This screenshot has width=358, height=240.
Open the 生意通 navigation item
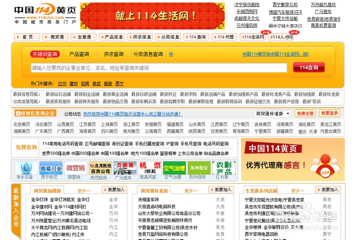[x=83, y=37]
